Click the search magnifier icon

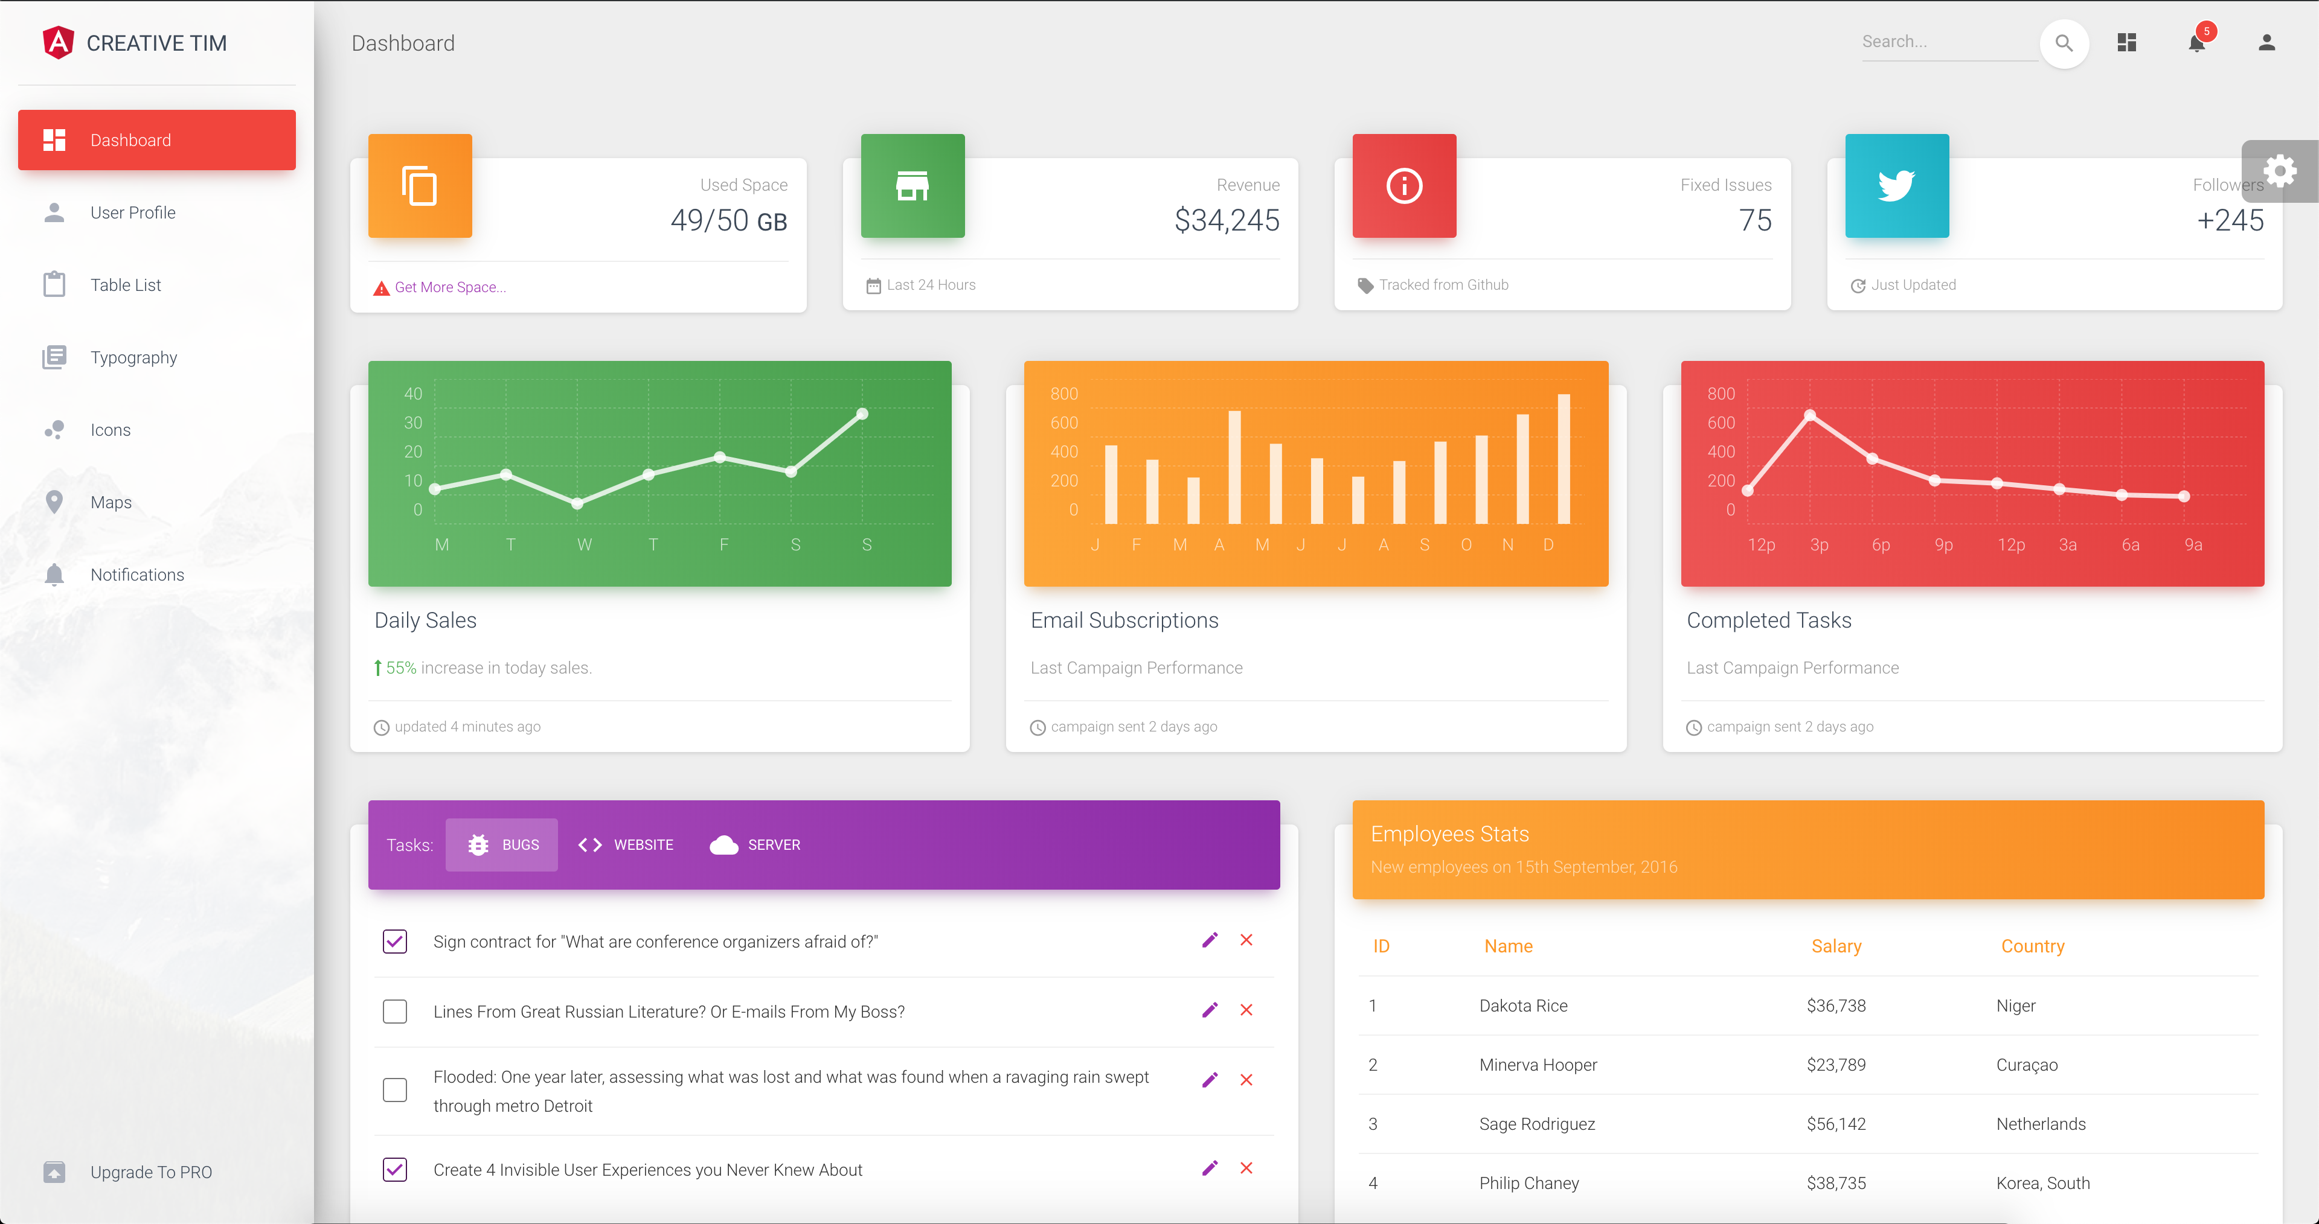[2064, 42]
